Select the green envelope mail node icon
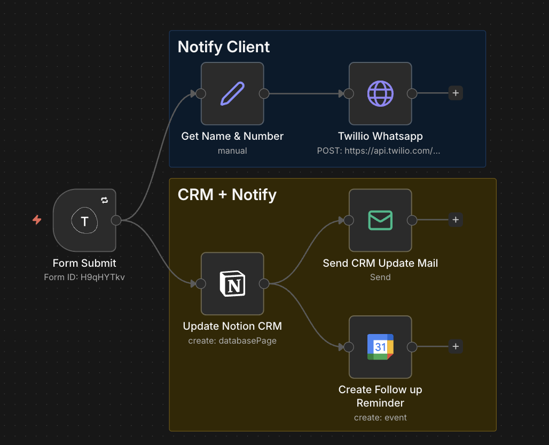Viewport: 549px width, 445px height. 380,220
